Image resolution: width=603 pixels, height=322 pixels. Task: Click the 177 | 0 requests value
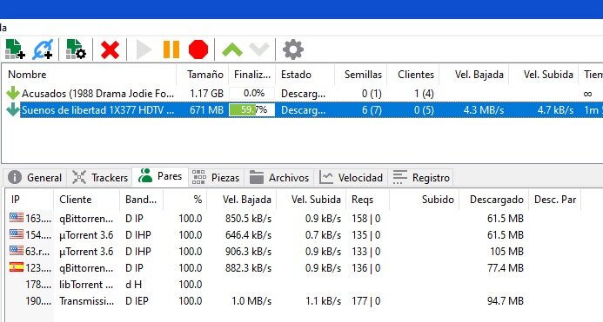pos(365,301)
